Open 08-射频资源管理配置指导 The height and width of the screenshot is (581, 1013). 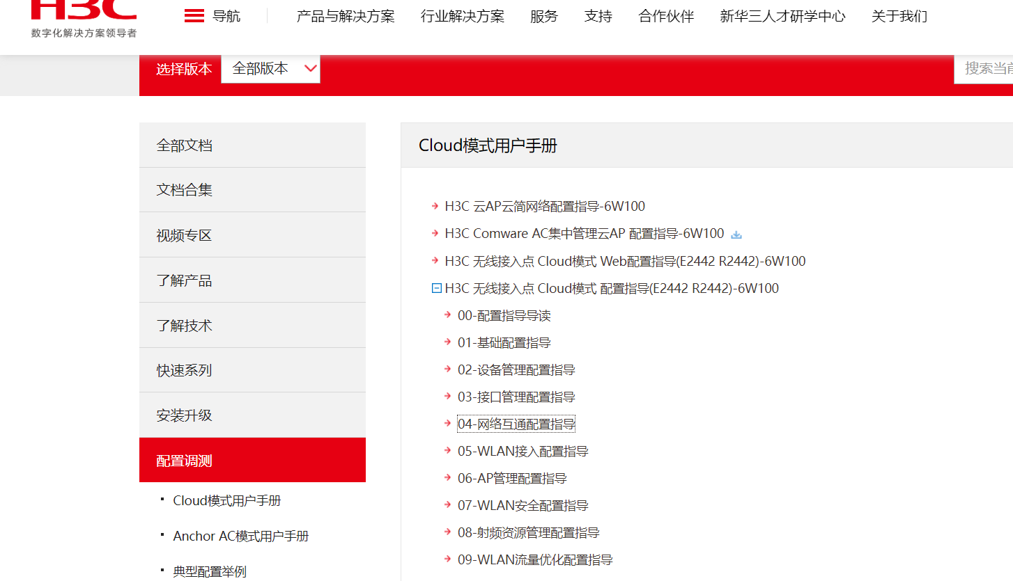point(529,533)
